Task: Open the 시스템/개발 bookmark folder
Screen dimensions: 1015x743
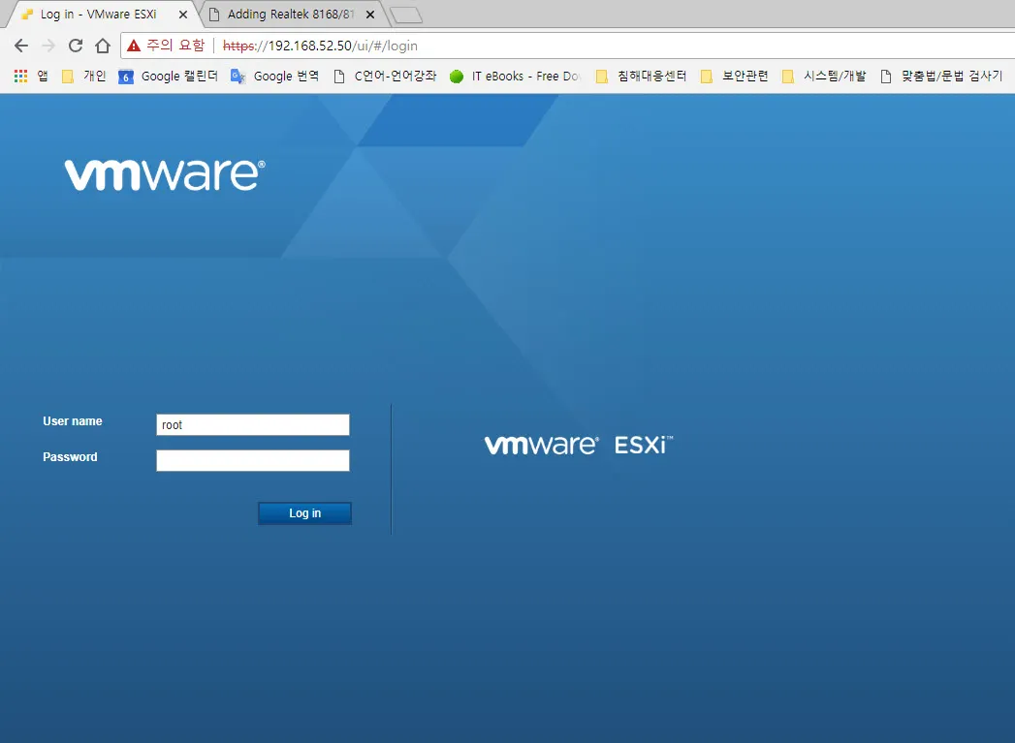Action: click(x=824, y=77)
